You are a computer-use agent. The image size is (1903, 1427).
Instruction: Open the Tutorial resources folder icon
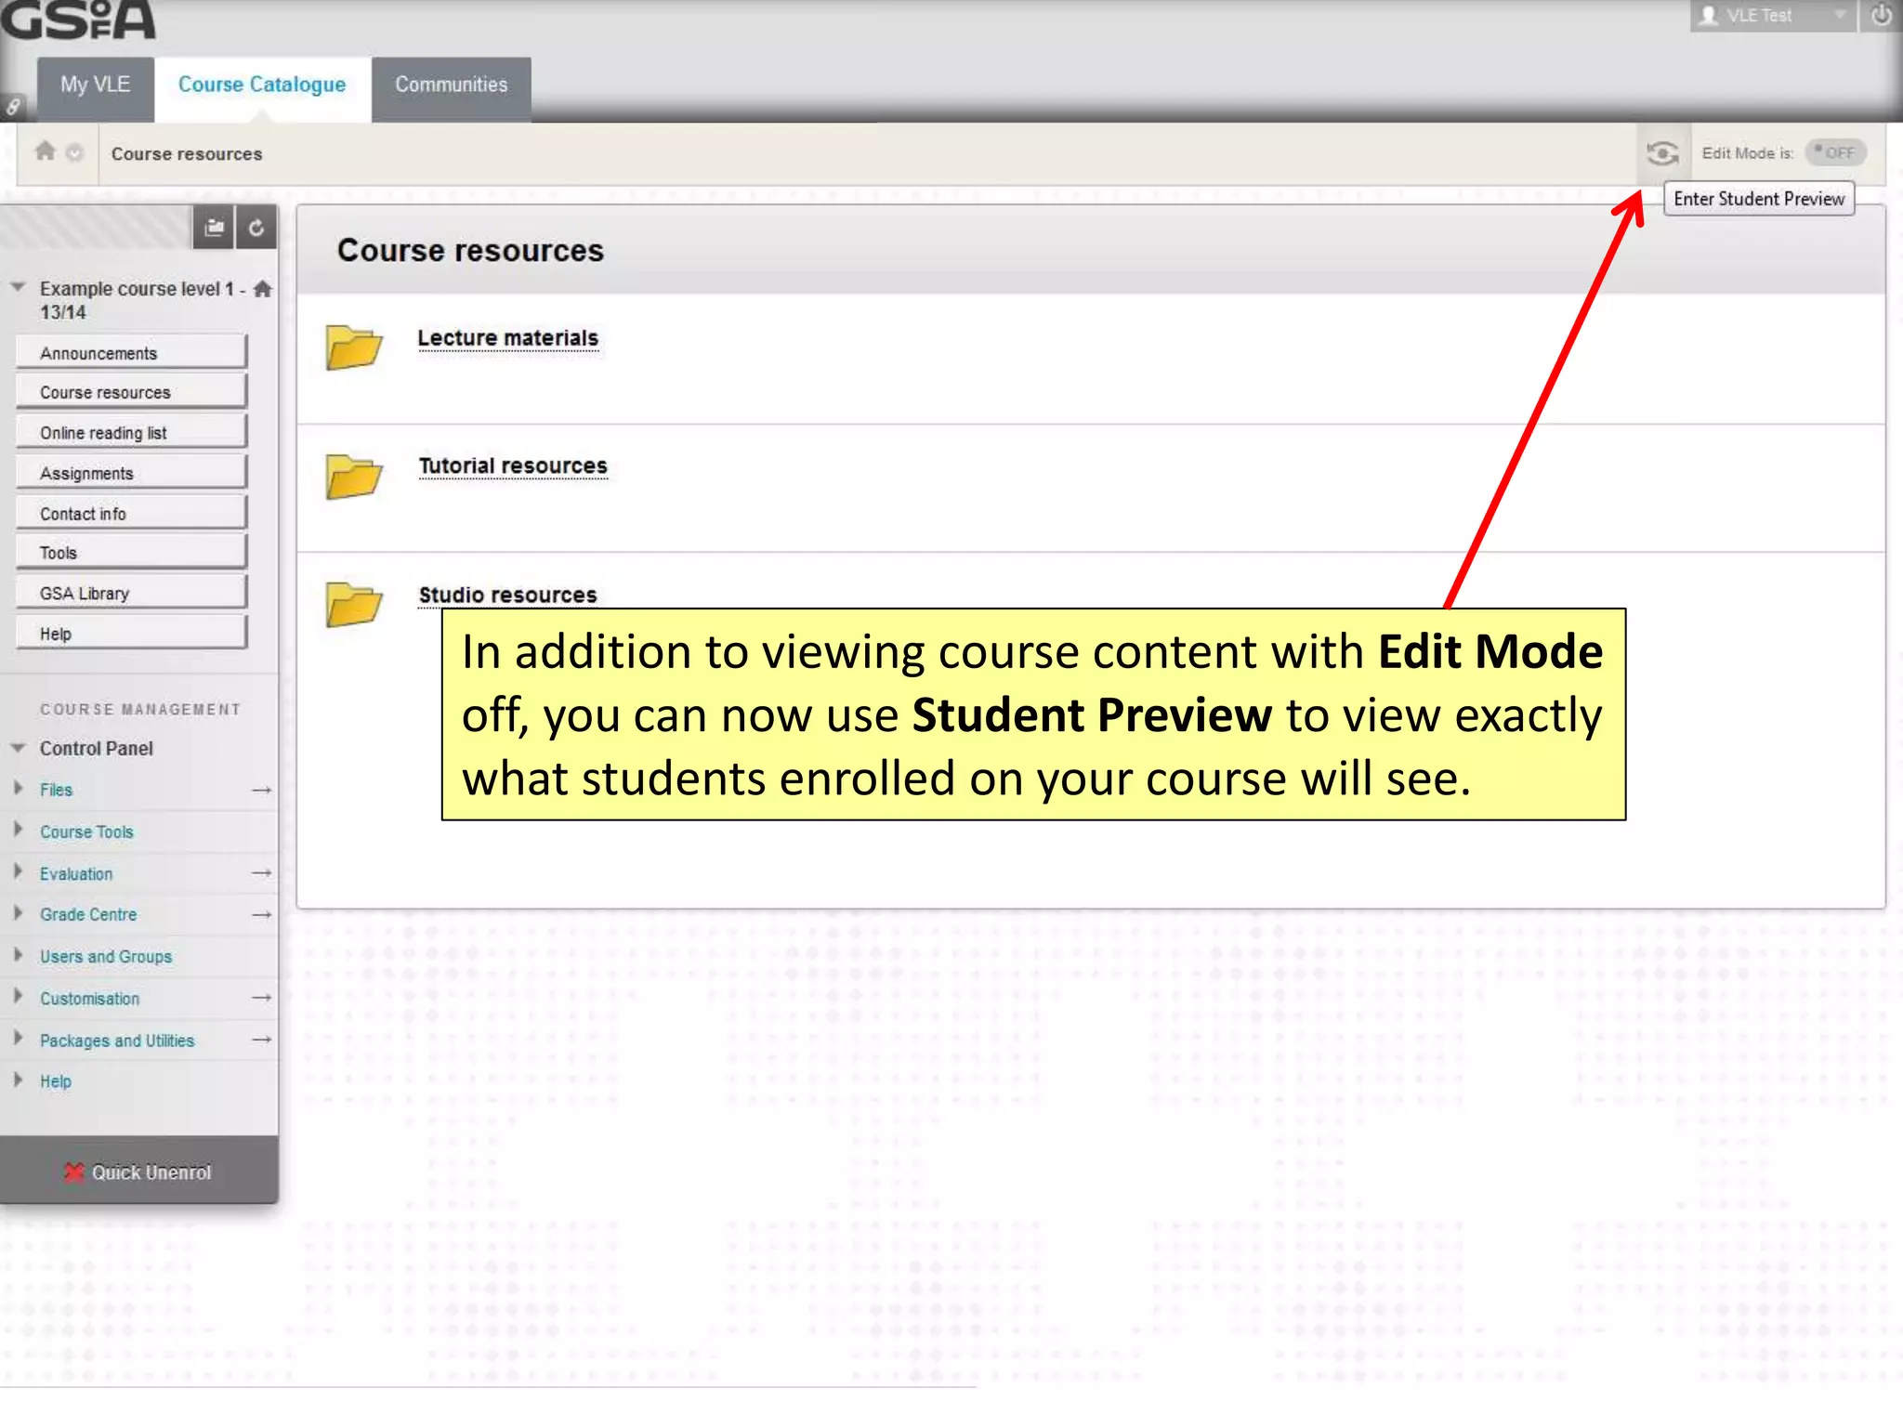point(353,477)
